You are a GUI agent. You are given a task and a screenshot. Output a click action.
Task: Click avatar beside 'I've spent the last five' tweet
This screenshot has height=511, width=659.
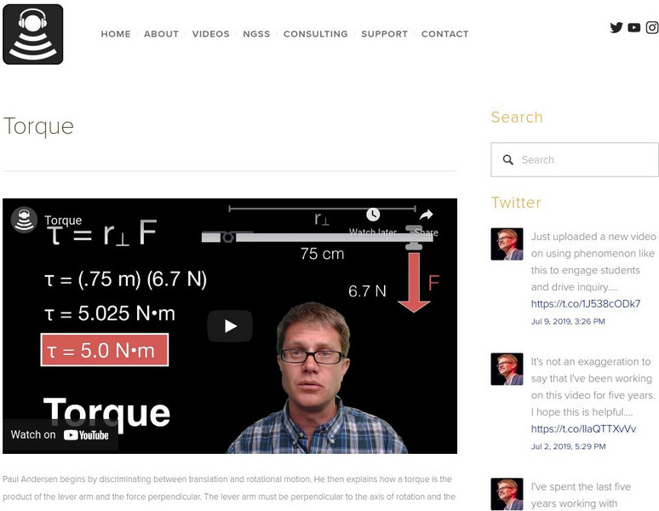tap(507, 494)
